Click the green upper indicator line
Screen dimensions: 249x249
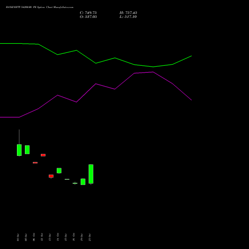[x=96, y=63]
